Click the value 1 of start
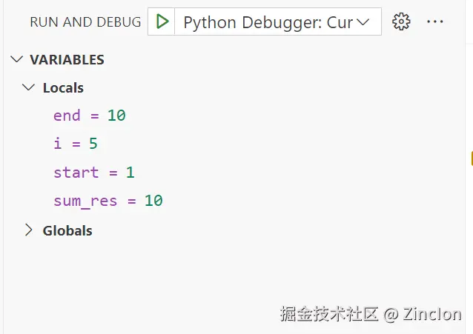The height and width of the screenshot is (334, 473). coord(130,173)
